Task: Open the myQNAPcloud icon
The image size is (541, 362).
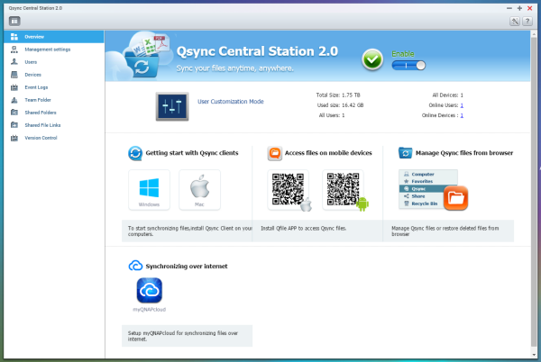Action: (x=149, y=292)
